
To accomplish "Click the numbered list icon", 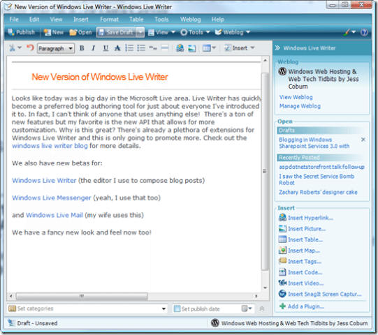I will 129,48.
